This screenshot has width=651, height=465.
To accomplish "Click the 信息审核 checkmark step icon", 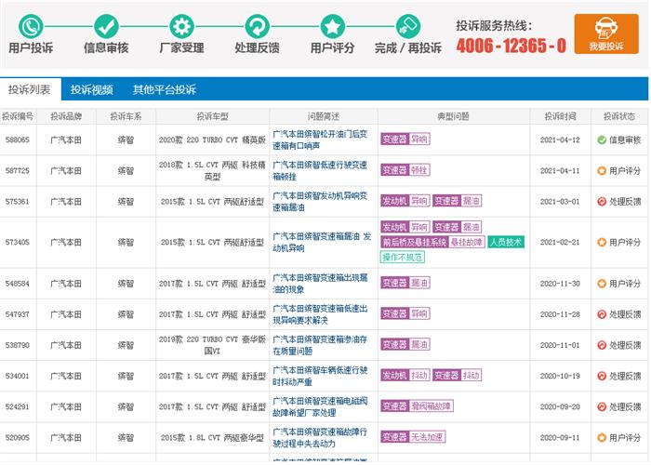I will click(x=106, y=26).
